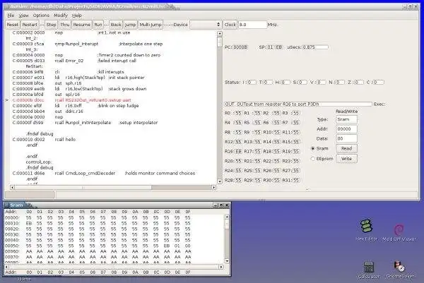Click the Sram window menu icon

coord(7,205)
